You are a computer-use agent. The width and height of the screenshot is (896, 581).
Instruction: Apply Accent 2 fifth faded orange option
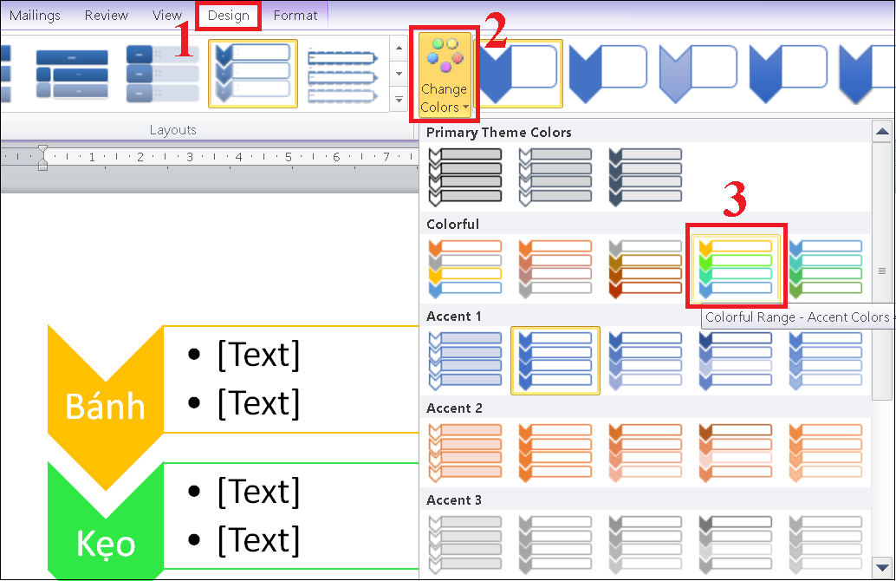click(826, 453)
